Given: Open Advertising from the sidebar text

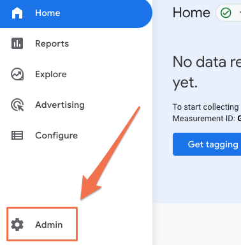Looking at the screenshot, I should (x=60, y=105).
